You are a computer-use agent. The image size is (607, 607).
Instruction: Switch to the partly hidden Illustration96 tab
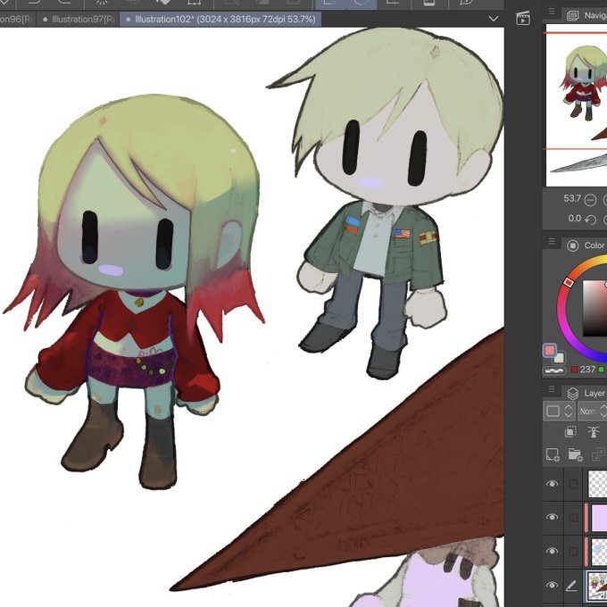click(x=18, y=19)
